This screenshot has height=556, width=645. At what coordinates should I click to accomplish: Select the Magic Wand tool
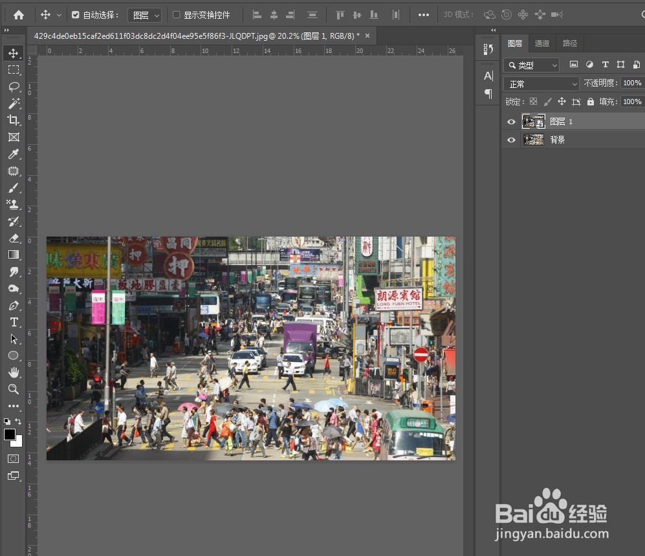[13, 103]
